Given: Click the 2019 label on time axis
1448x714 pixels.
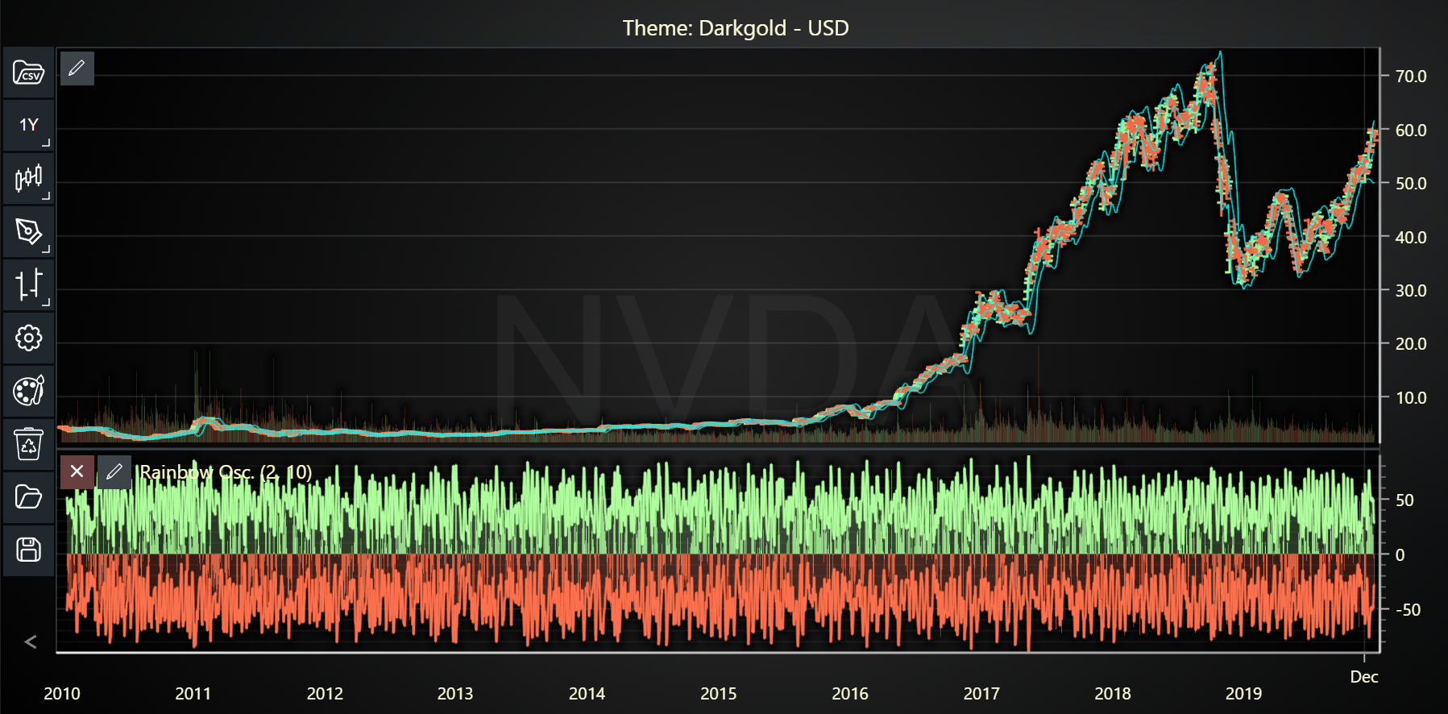Looking at the screenshot, I should pos(1243,694).
